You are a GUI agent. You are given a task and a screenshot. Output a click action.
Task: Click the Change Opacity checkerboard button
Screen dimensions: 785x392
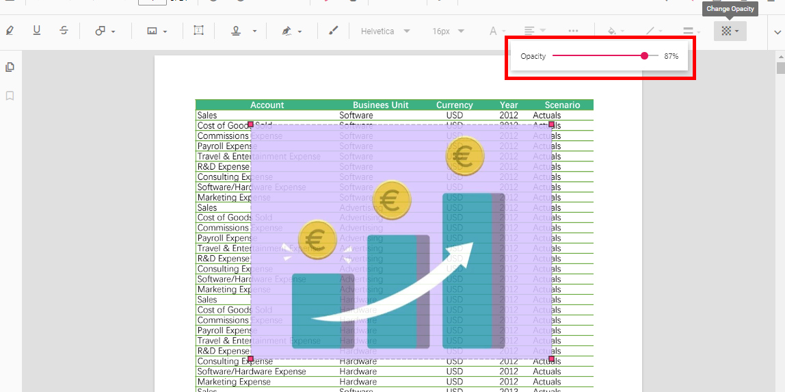coord(730,31)
